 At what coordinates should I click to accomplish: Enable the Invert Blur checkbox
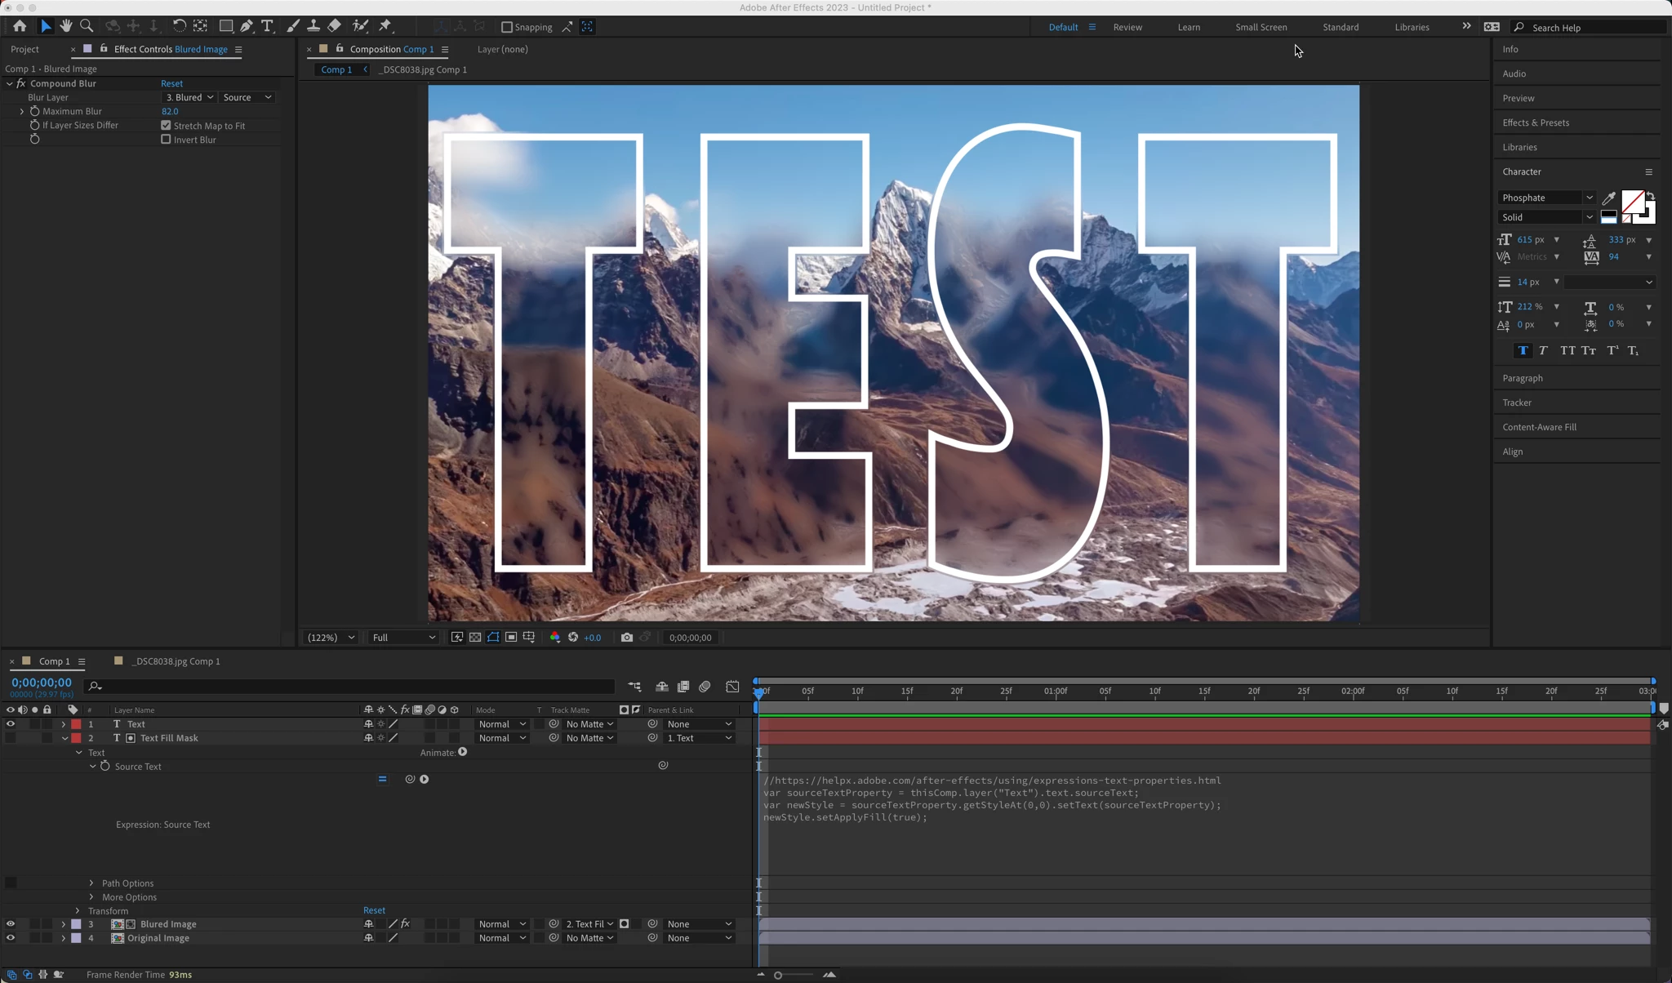click(x=166, y=140)
